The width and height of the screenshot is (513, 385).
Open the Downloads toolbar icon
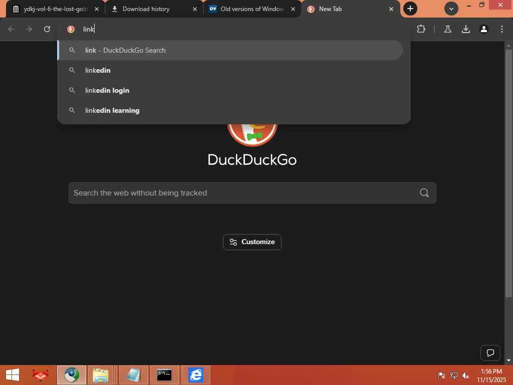click(x=465, y=29)
